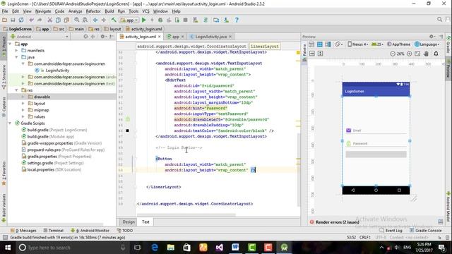This screenshot has width=452, height=254.
Task: Toggle the Gradle side tool window
Action: pyautogui.click(x=448, y=44)
